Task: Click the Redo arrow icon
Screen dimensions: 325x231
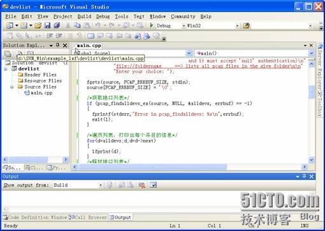Action: 112,25
